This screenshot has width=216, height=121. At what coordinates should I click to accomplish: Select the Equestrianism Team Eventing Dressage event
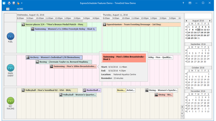point(142,25)
